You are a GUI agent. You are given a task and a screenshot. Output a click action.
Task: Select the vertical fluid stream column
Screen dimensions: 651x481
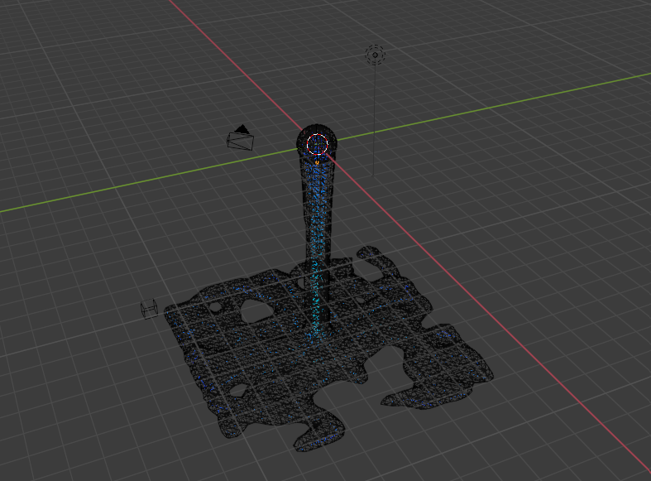pyautogui.click(x=318, y=240)
